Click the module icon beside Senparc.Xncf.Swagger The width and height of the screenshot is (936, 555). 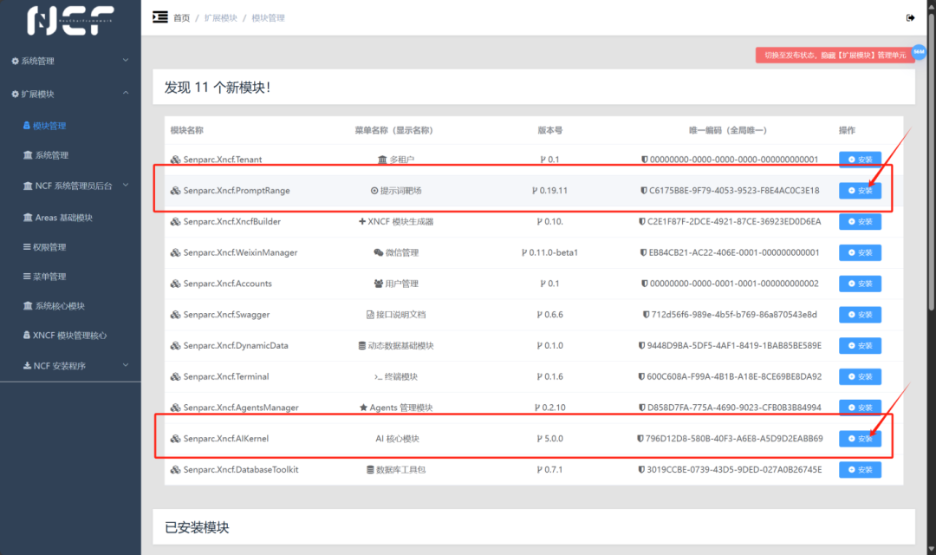(175, 315)
